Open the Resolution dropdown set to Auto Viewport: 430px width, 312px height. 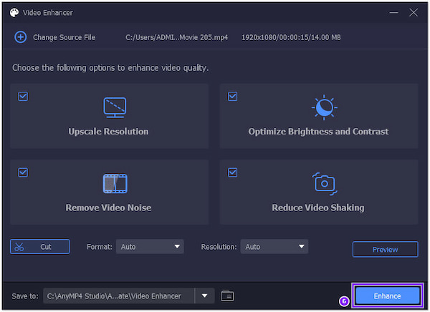pyautogui.click(x=274, y=247)
